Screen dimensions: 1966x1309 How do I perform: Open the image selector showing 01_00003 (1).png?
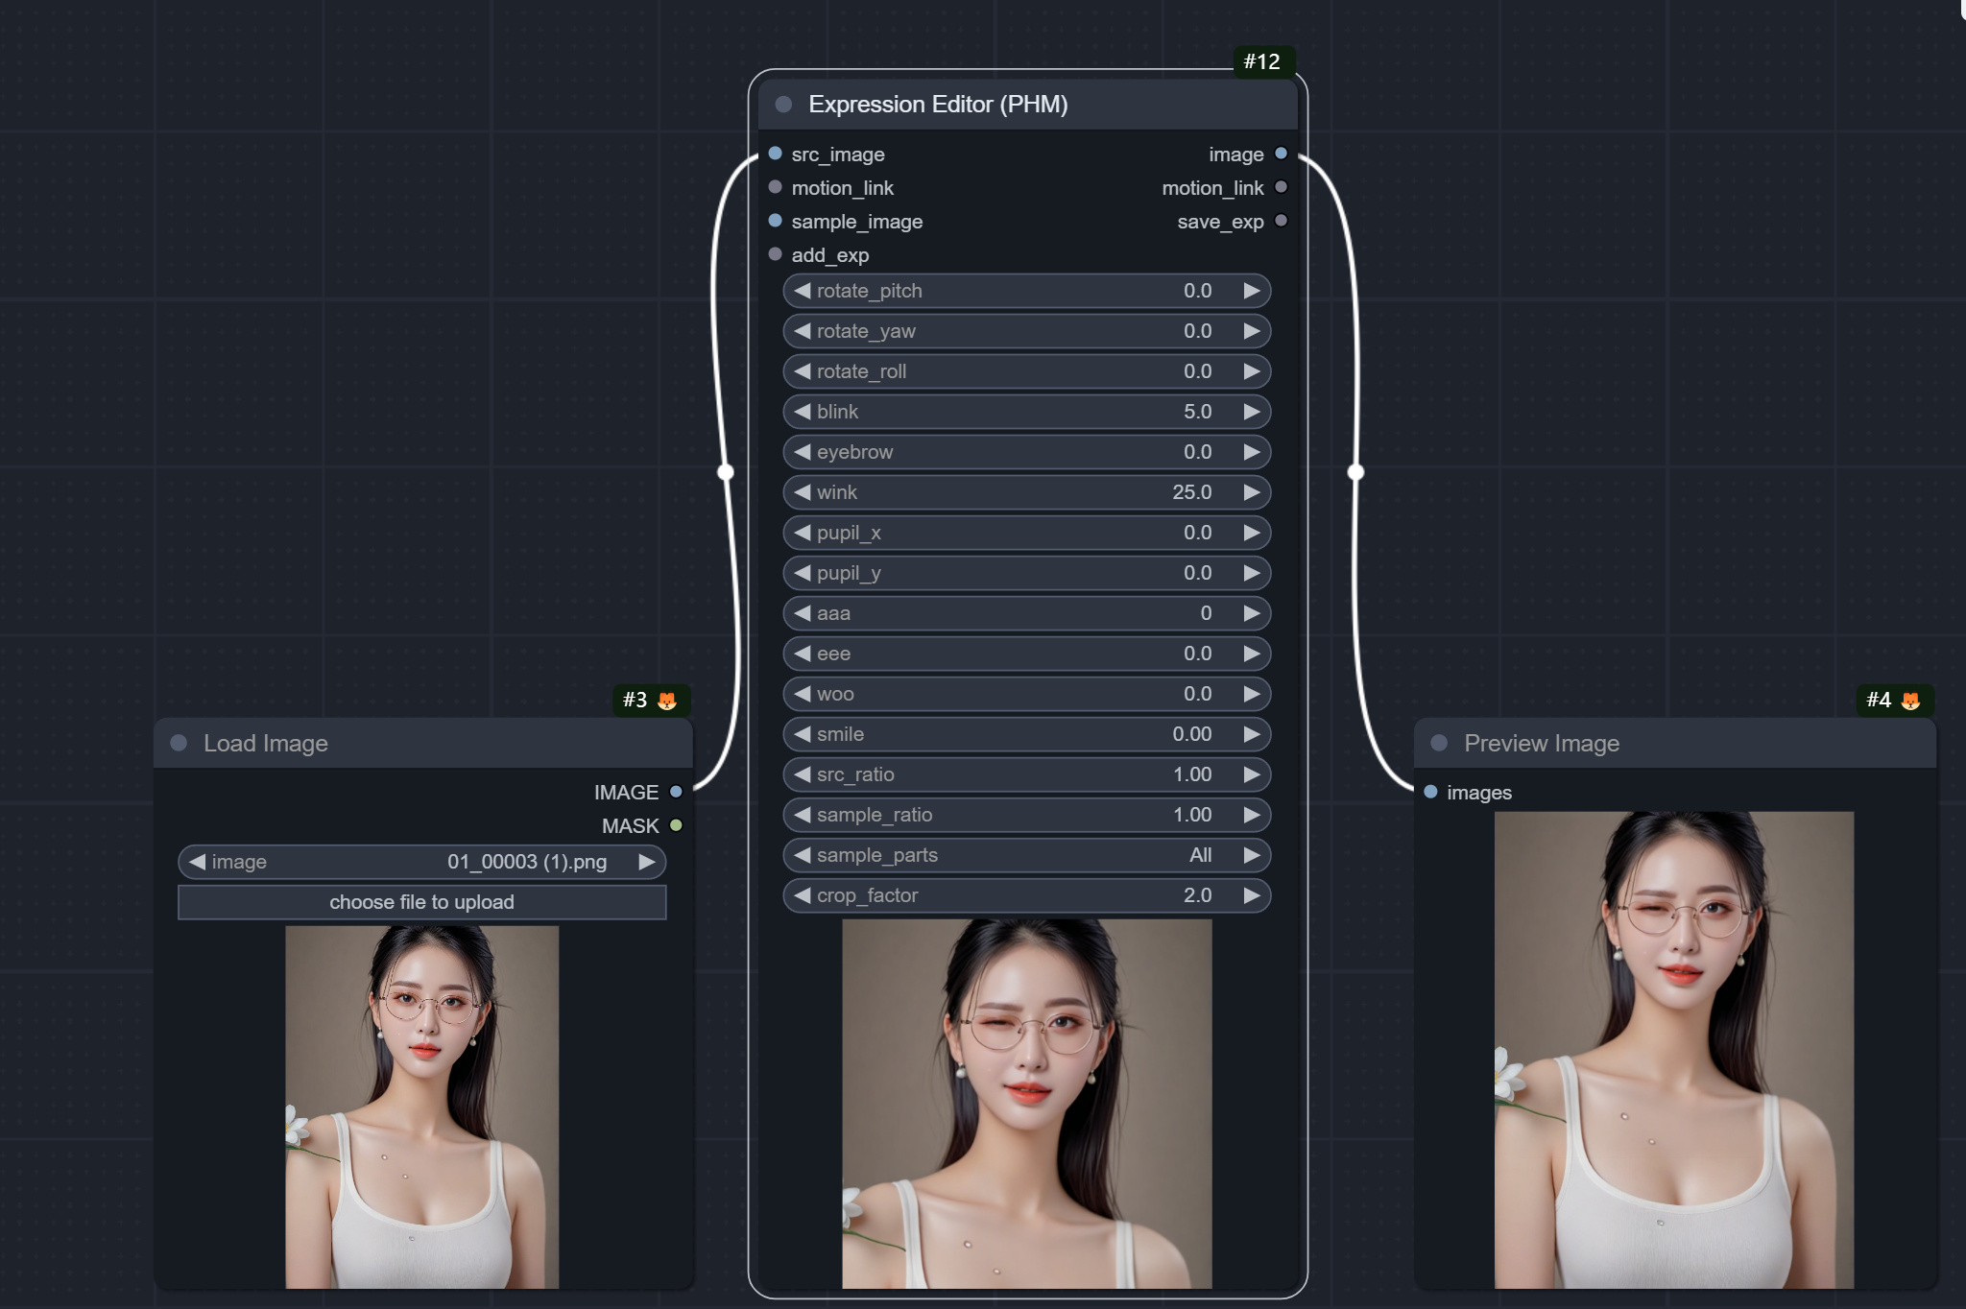coord(422,861)
